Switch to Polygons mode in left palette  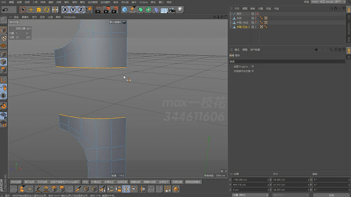click(x=3, y=70)
